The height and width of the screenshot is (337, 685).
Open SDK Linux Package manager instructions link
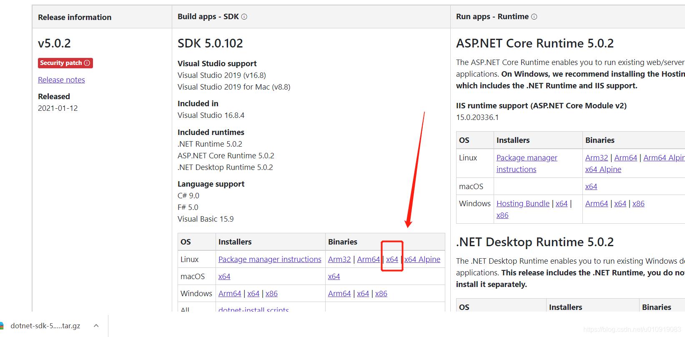coord(270,259)
